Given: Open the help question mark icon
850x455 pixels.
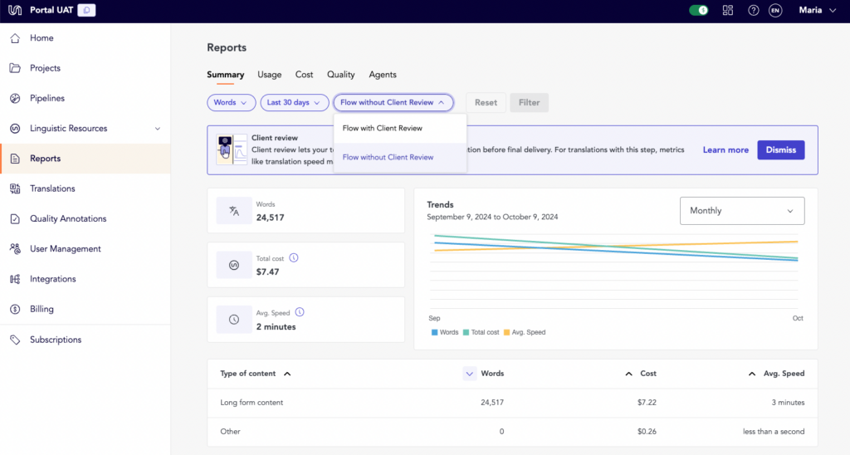Looking at the screenshot, I should [x=754, y=10].
